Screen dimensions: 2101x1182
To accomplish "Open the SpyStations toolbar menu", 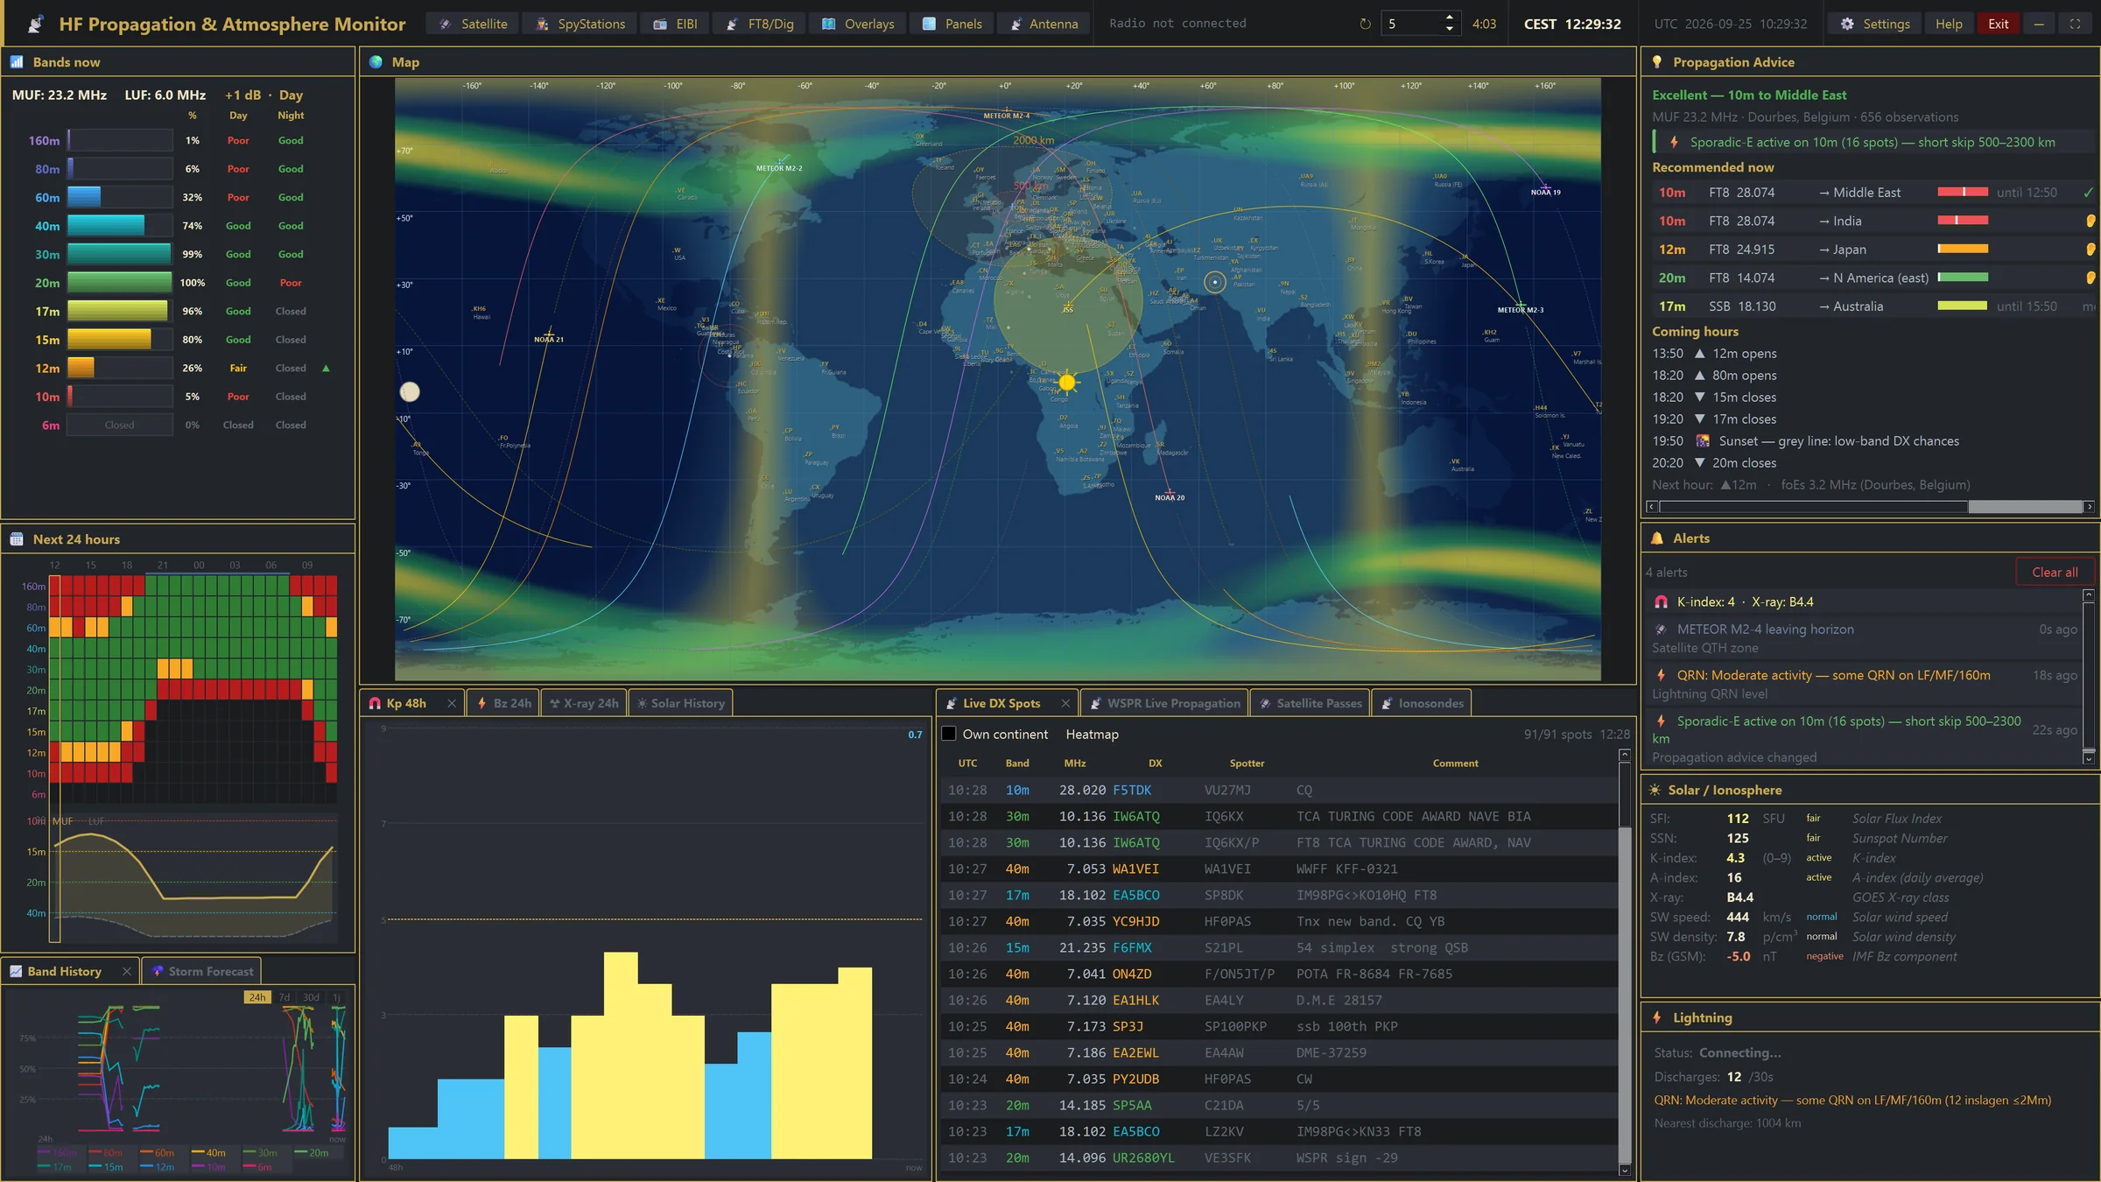I will 580,24.
